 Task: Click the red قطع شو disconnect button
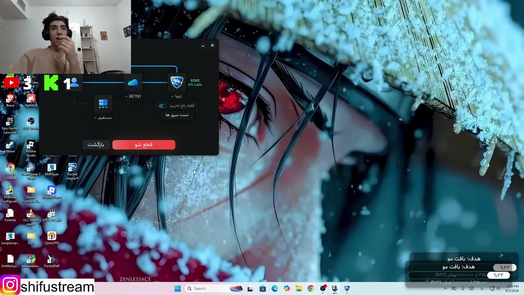144,145
